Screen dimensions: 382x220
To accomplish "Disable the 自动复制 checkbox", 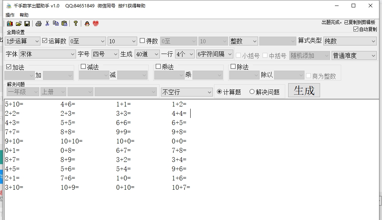I will [x=355, y=29].
